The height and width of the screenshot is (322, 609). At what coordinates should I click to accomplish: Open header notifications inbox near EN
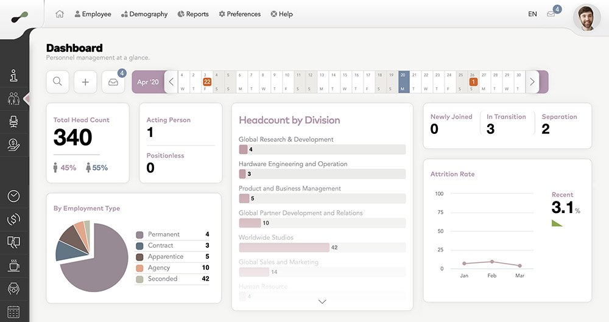click(551, 14)
